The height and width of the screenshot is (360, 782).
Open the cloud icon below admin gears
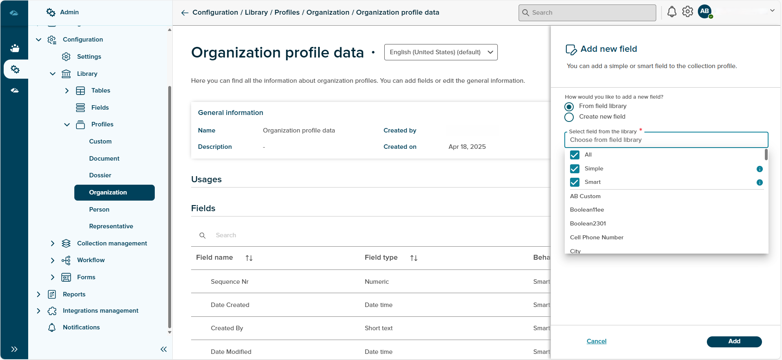click(15, 91)
